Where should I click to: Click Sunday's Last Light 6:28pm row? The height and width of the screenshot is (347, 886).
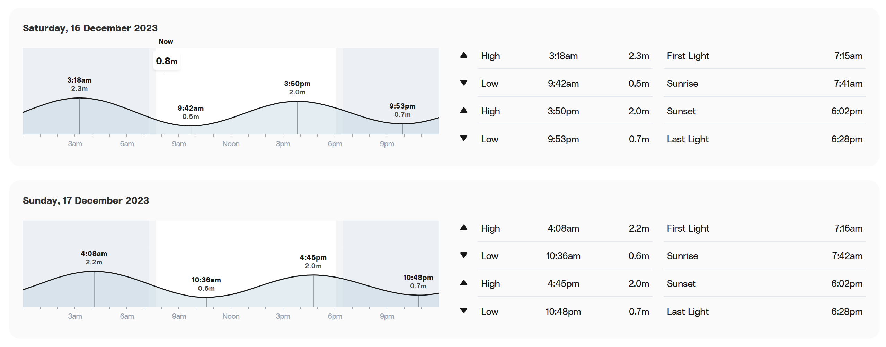[764, 311]
